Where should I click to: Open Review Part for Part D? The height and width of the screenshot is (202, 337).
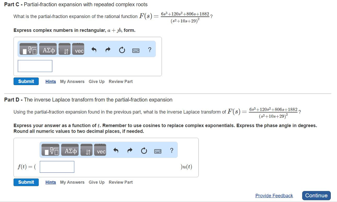click(x=120, y=182)
